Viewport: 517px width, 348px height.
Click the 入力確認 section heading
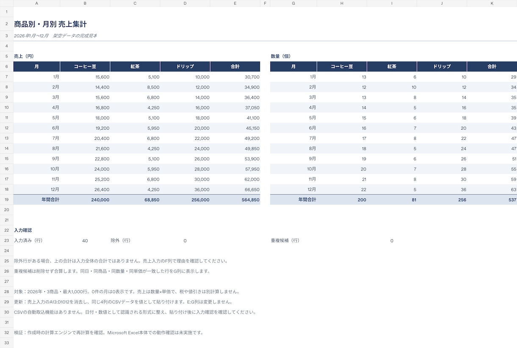coord(23,230)
